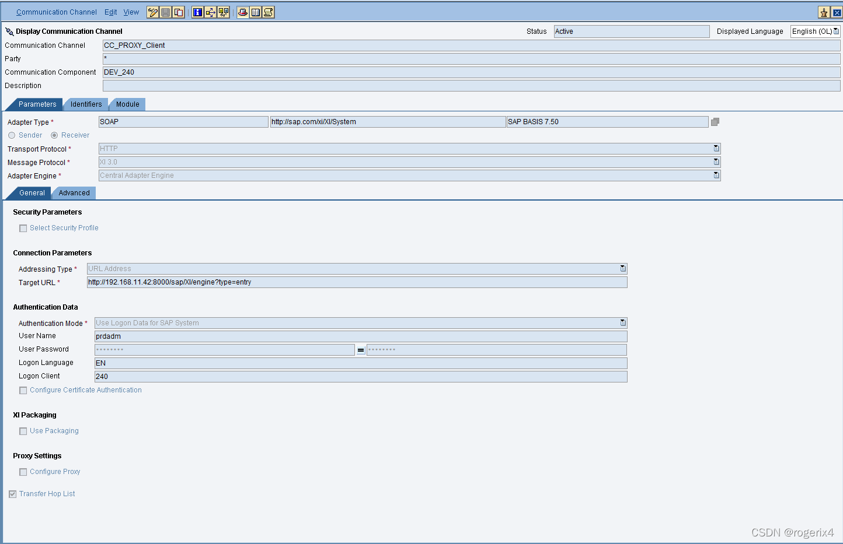Switch to the Advanced tab
The width and height of the screenshot is (843, 544).
74,193
